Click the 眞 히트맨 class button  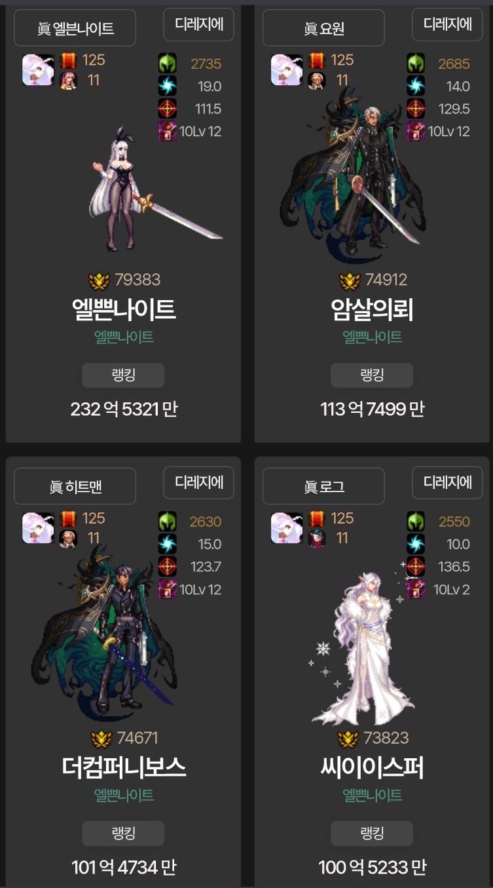click(75, 486)
